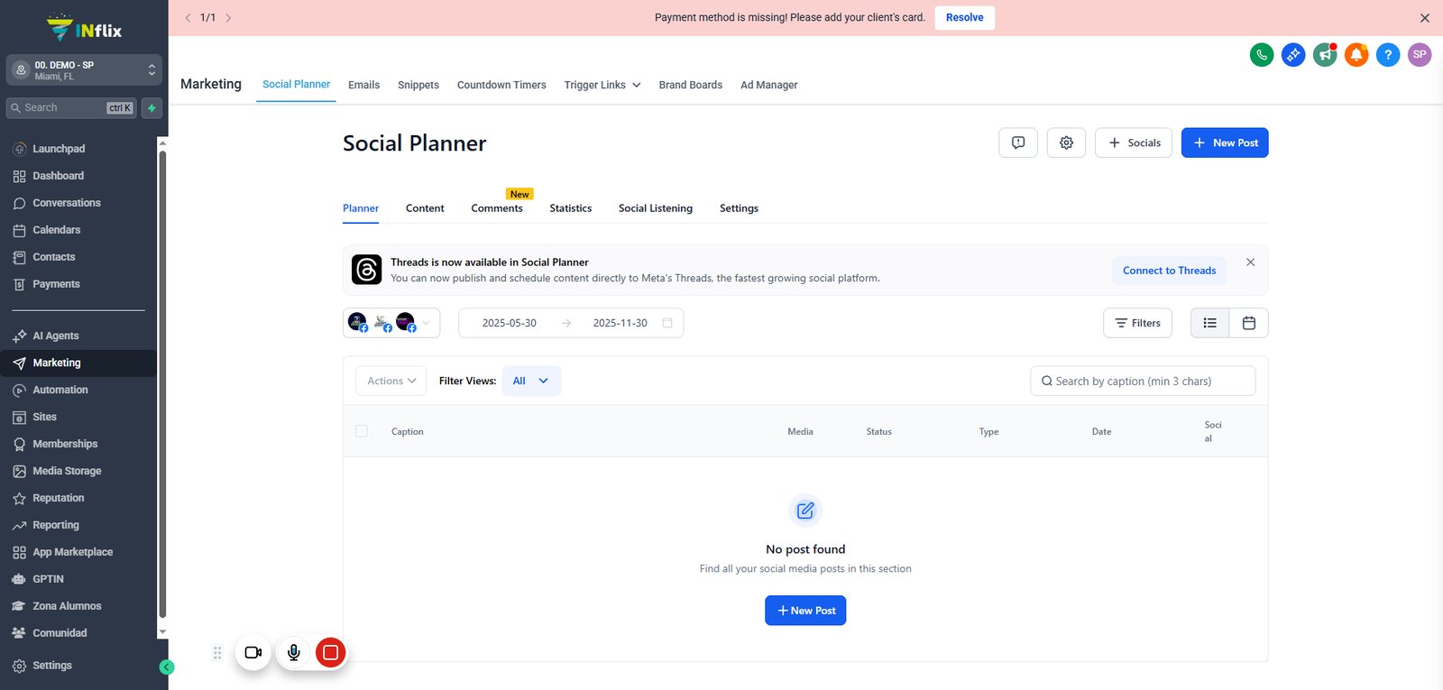The image size is (1443, 690).
Task: Dismiss the Threads announcement banner
Action: point(1250,262)
